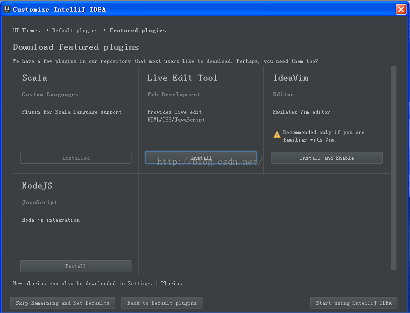This screenshot has width=410, height=313.
Task: Click the Live Edit Tool title
Action: (182, 78)
